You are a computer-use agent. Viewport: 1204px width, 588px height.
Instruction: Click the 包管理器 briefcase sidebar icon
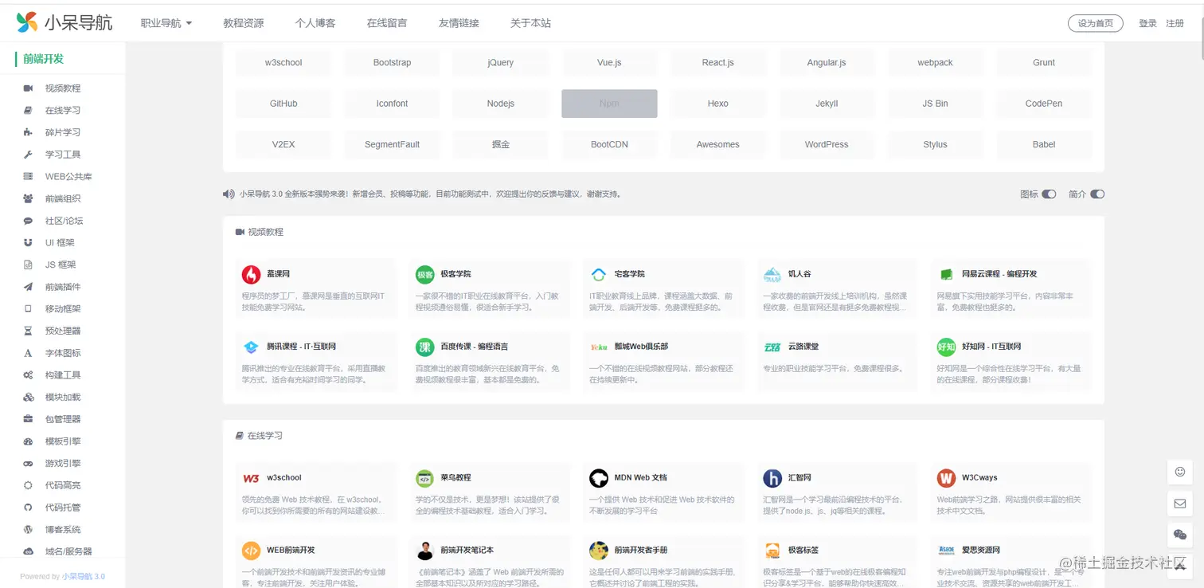(28, 419)
